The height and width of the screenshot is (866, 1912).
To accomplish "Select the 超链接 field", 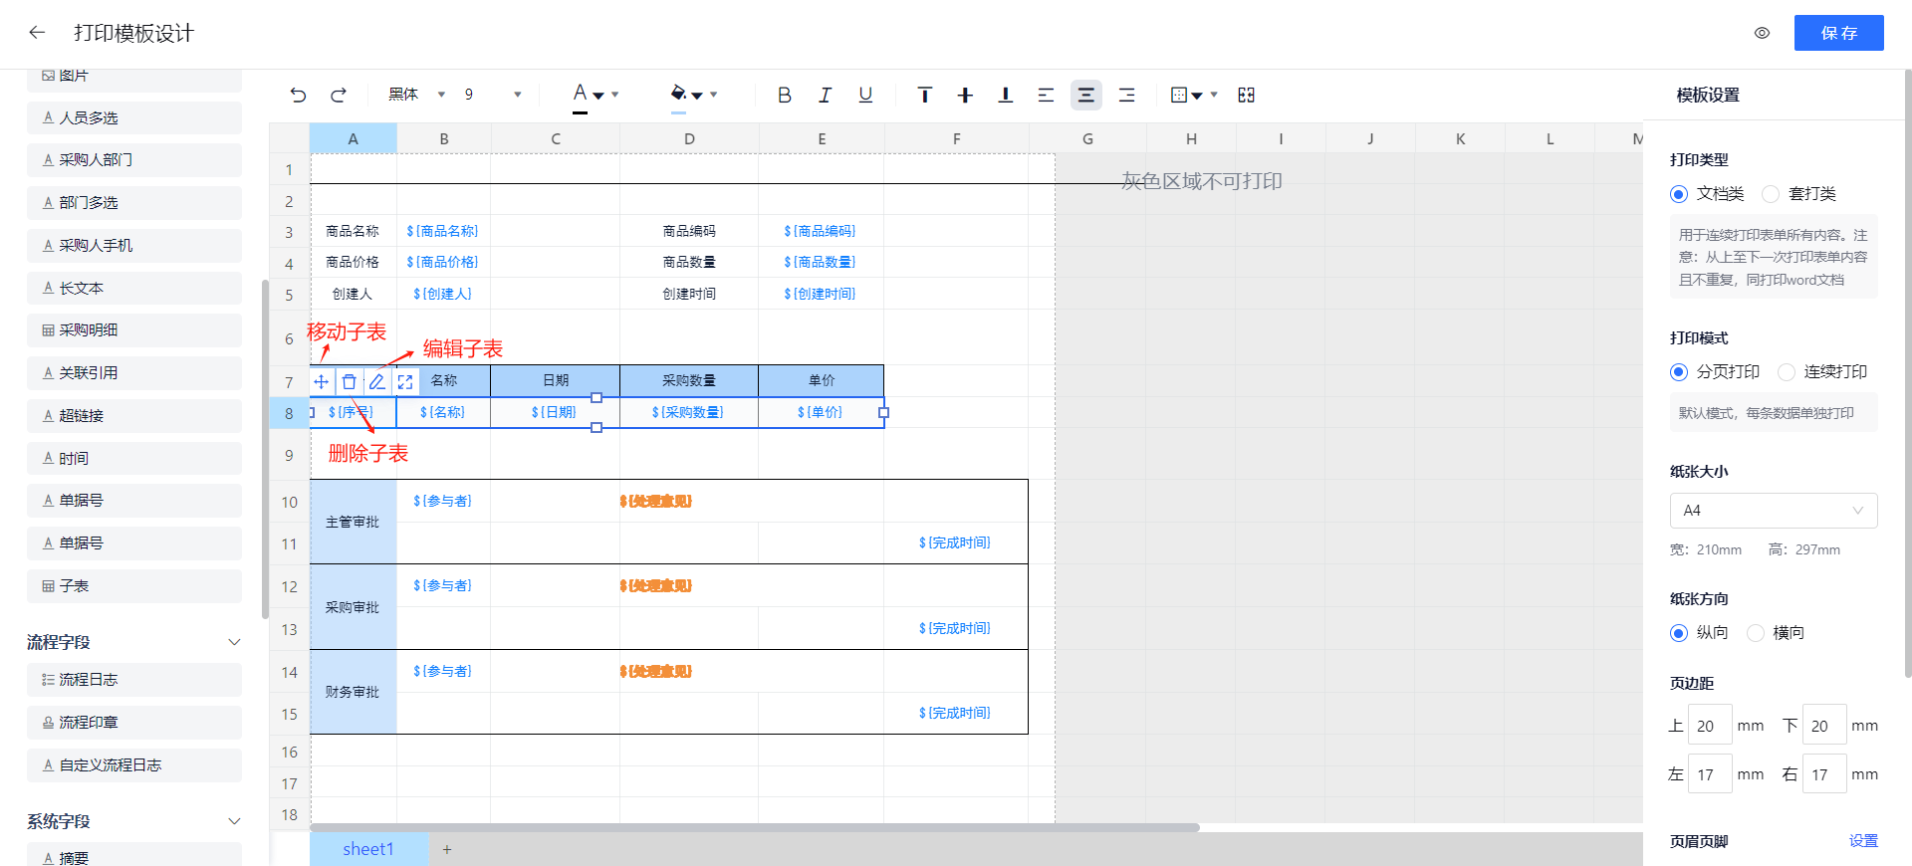I will coord(134,416).
